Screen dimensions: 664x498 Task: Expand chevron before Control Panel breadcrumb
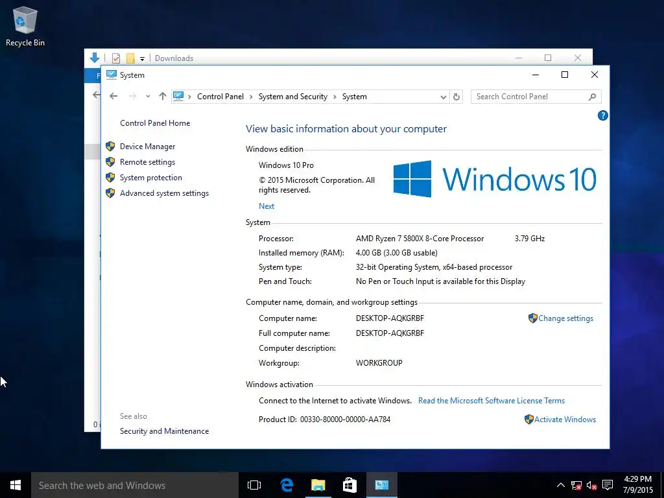(x=189, y=97)
